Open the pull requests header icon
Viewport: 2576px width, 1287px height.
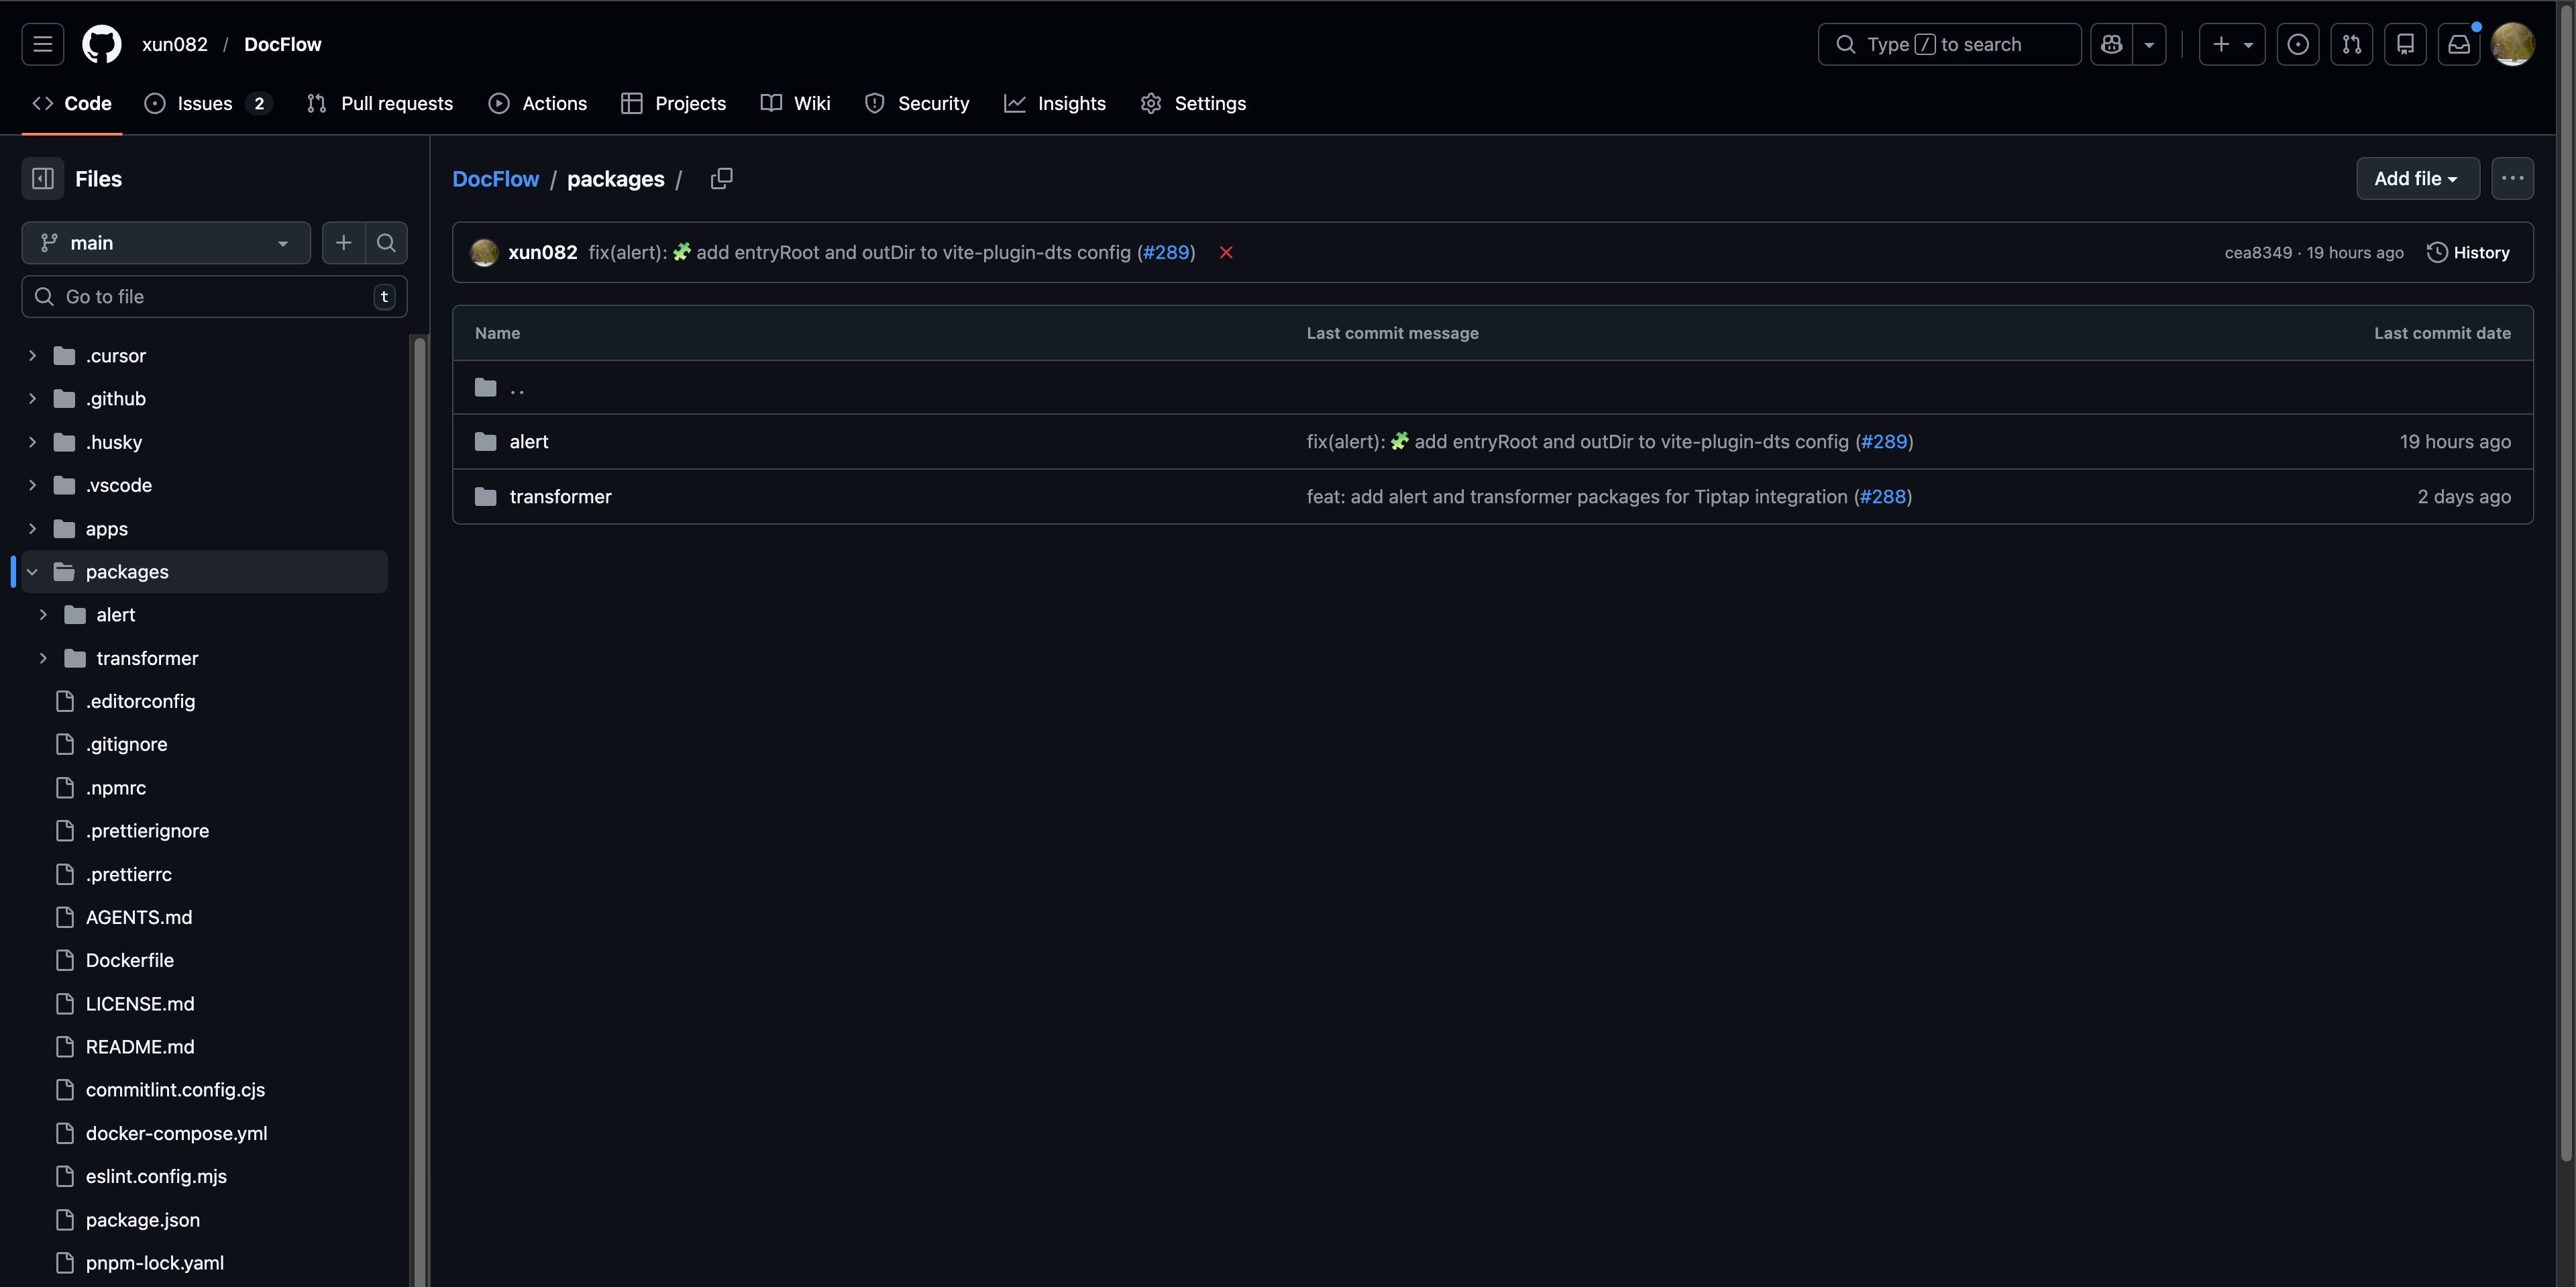click(2351, 44)
